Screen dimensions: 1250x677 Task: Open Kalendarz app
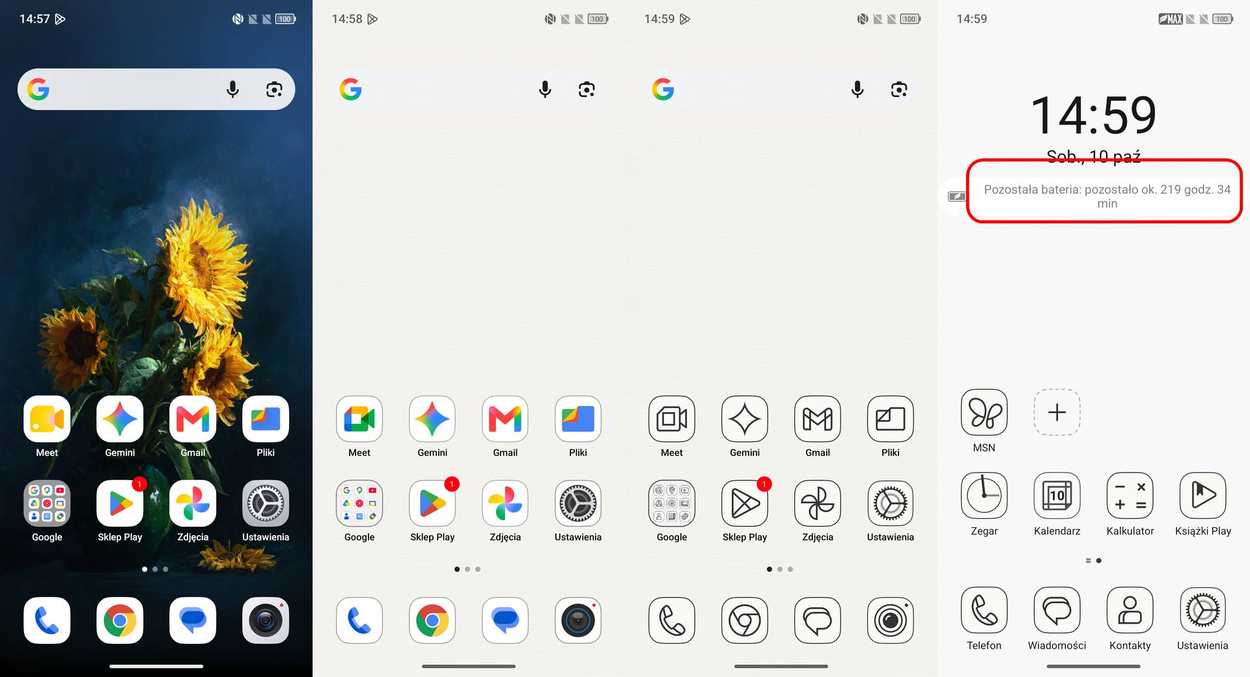[1057, 496]
